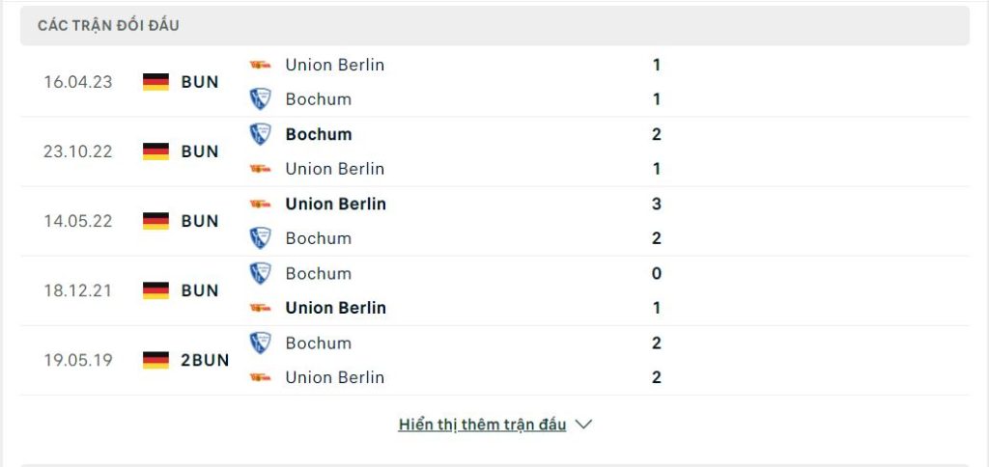The height and width of the screenshot is (467, 989).
Task: Click German flag beside 16.04.23 match
Action: tap(155, 82)
